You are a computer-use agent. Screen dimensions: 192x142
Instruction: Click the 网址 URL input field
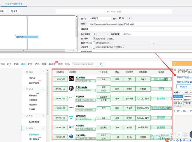tap(140, 24)
